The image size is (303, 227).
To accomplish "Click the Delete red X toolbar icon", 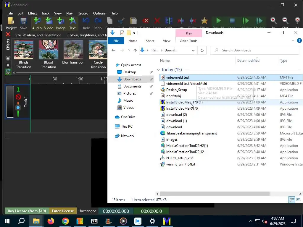I will tap(146, 21).
